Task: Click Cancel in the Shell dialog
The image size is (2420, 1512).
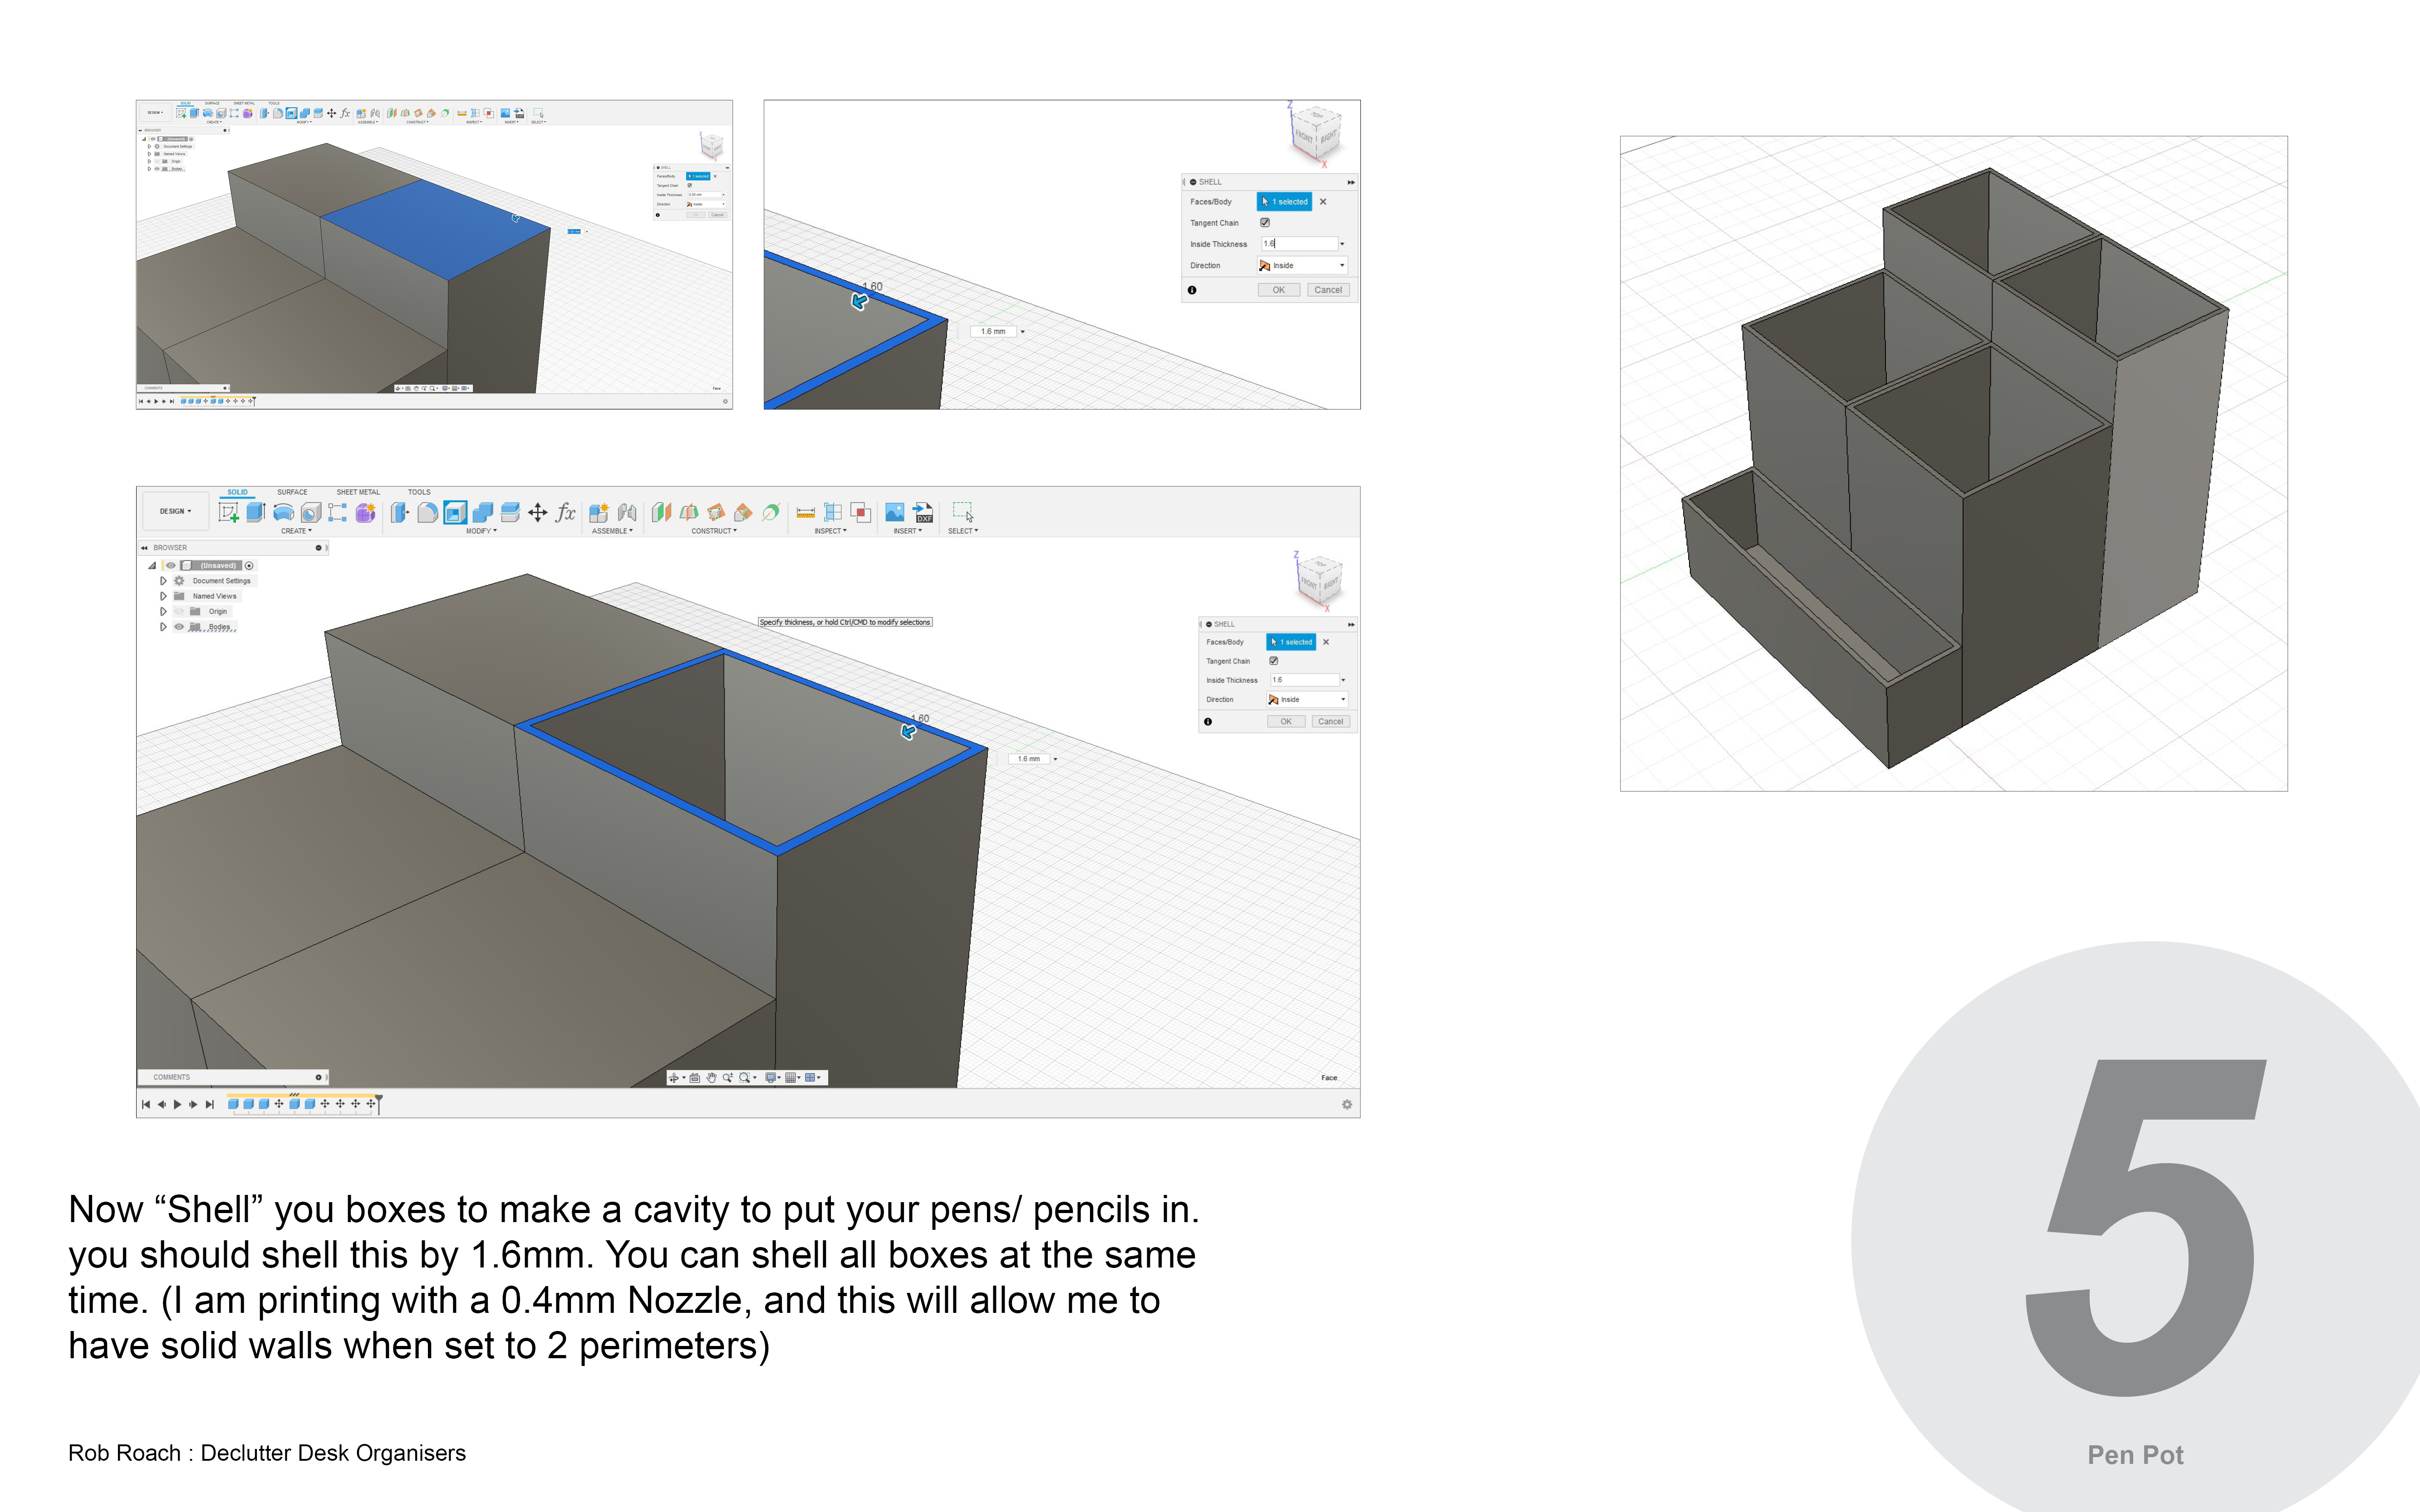Action: (x=1330, y=721)
